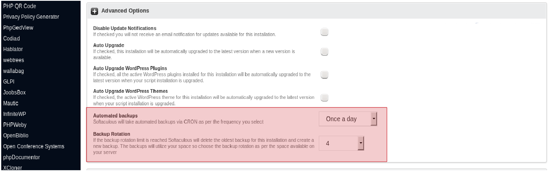Open the Backup Rotation count dropdown
The height and width of the screenshot is (171, 548).
tap(341, 143)
